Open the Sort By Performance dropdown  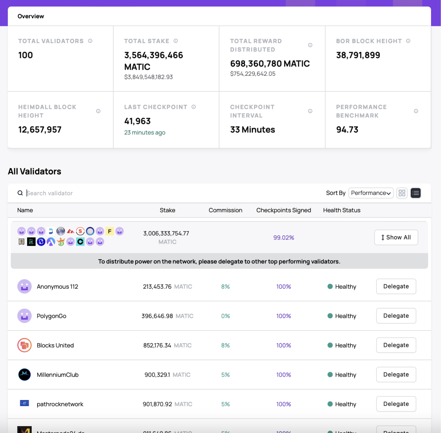pyautogui.click(x=371, y=193)
